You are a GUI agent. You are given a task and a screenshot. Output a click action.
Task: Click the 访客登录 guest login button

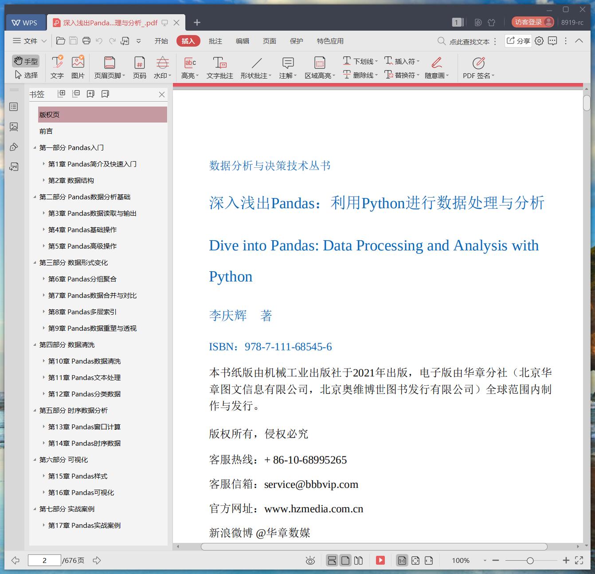pyautogui.click(x=533, y=22)
